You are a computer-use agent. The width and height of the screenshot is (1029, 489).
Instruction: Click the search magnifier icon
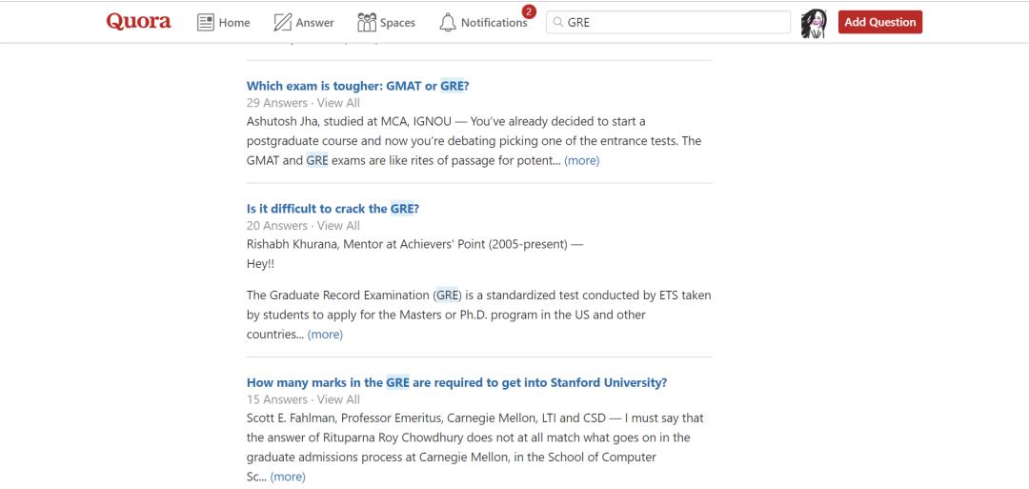(x=557, y=22)
